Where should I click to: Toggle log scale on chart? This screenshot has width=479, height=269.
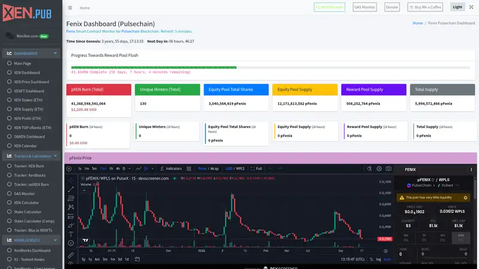tap(378, 259)
